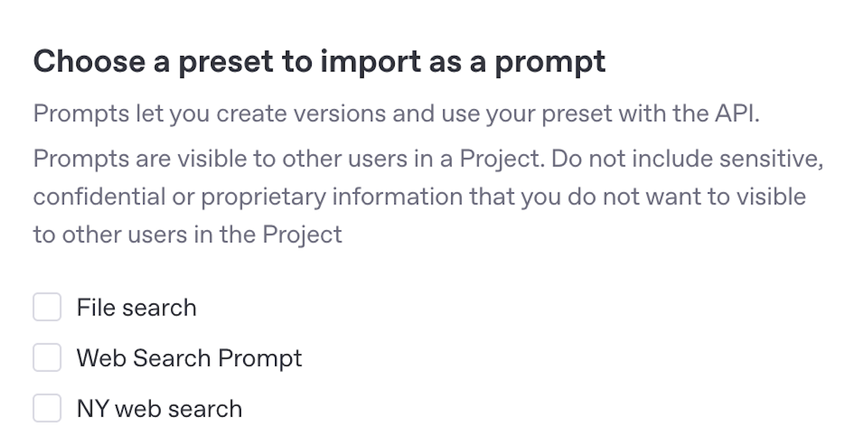Toggle the File search selection box
This screenshot has height=438, width=857.
[46, 307]
